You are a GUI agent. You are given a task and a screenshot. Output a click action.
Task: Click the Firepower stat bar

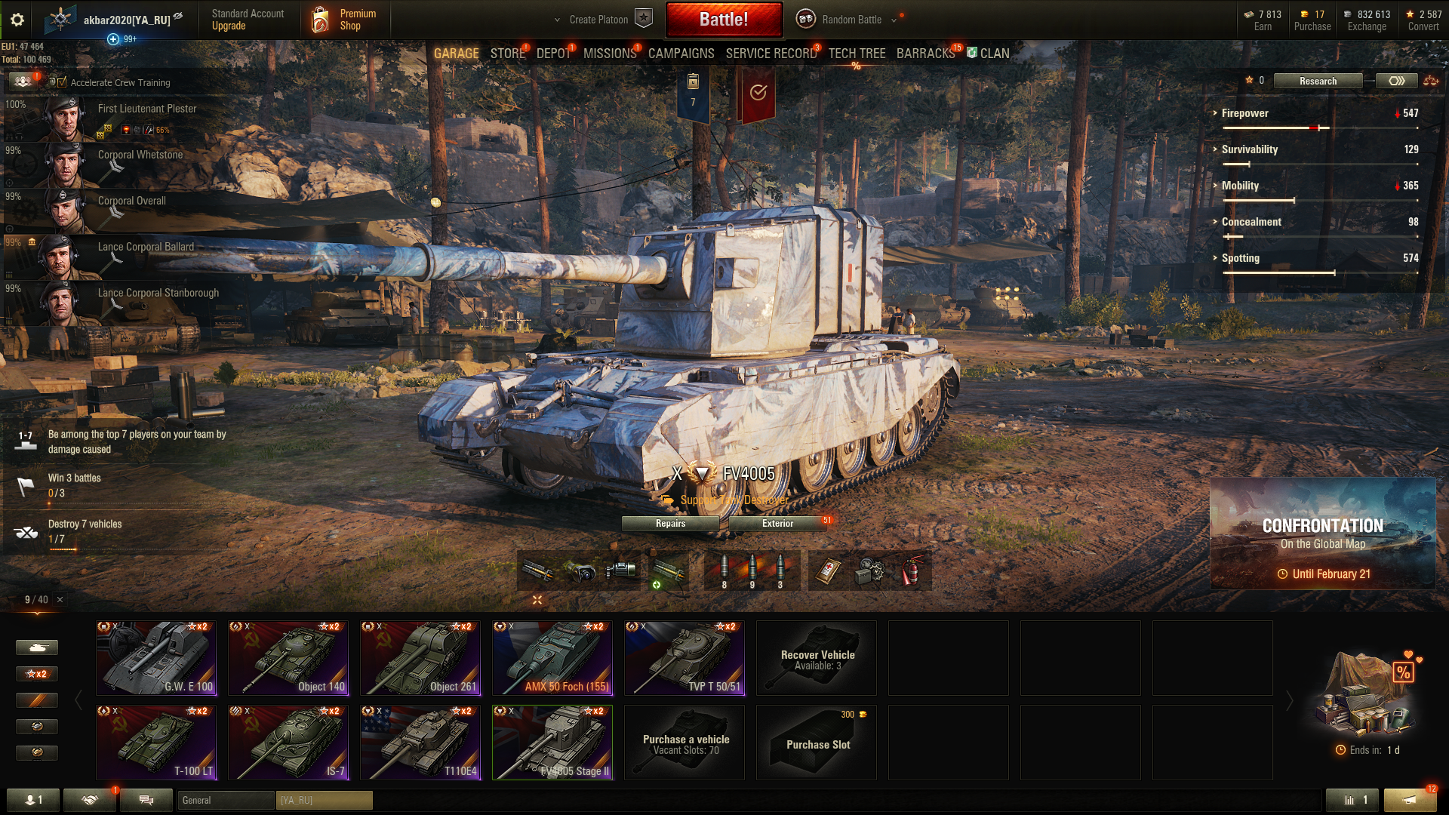[x=1320, y=128]
